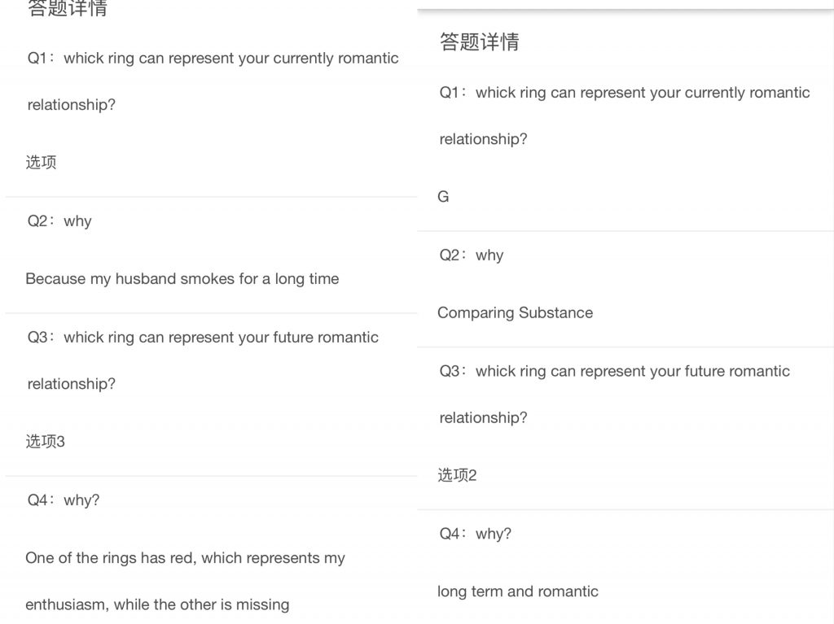Open the right Q2 why question
The image size is (834, 624).
point(472,255)
